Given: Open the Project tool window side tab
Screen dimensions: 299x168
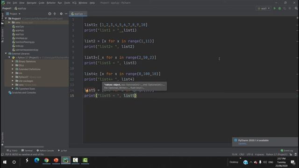Looking at the screenshot, I should click(2, 18).
